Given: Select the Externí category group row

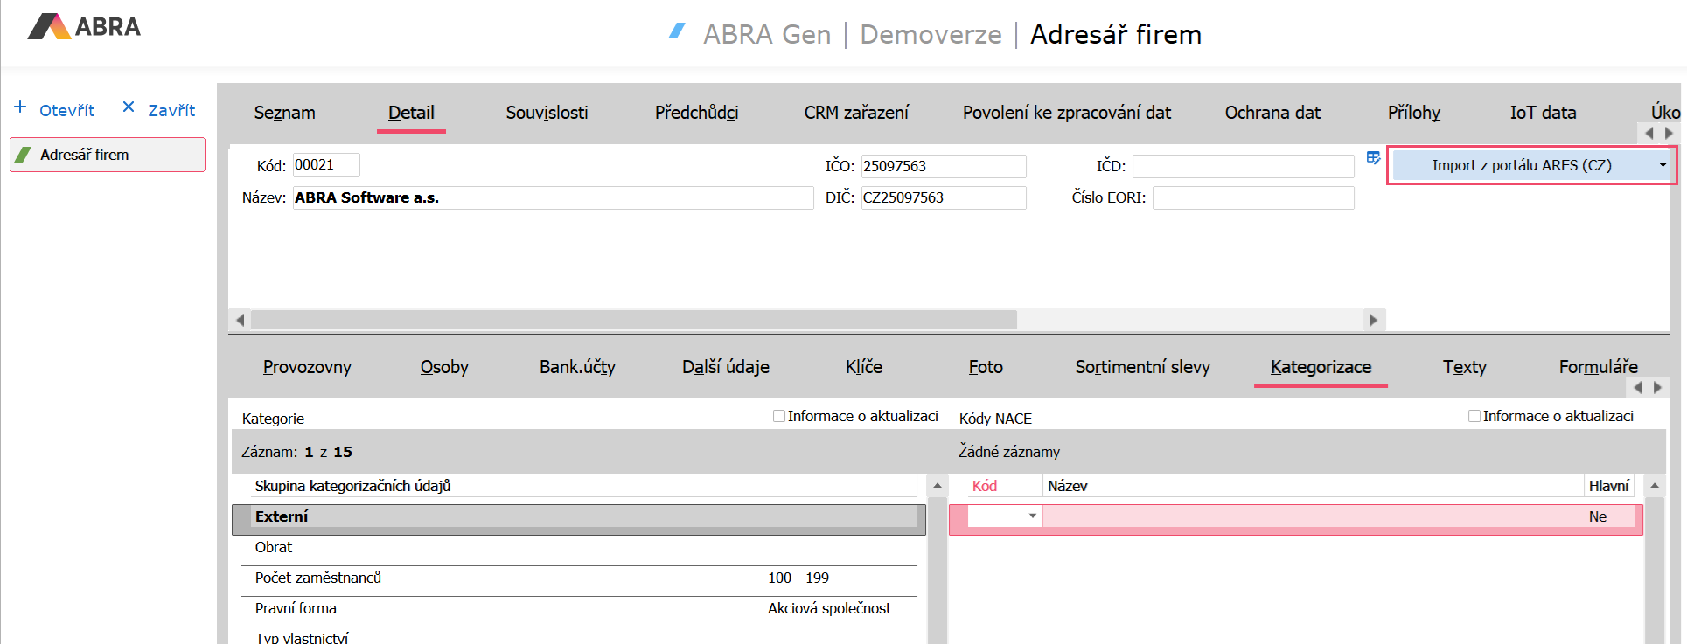Looking at the screenshot, I should (x=577, y=516).
